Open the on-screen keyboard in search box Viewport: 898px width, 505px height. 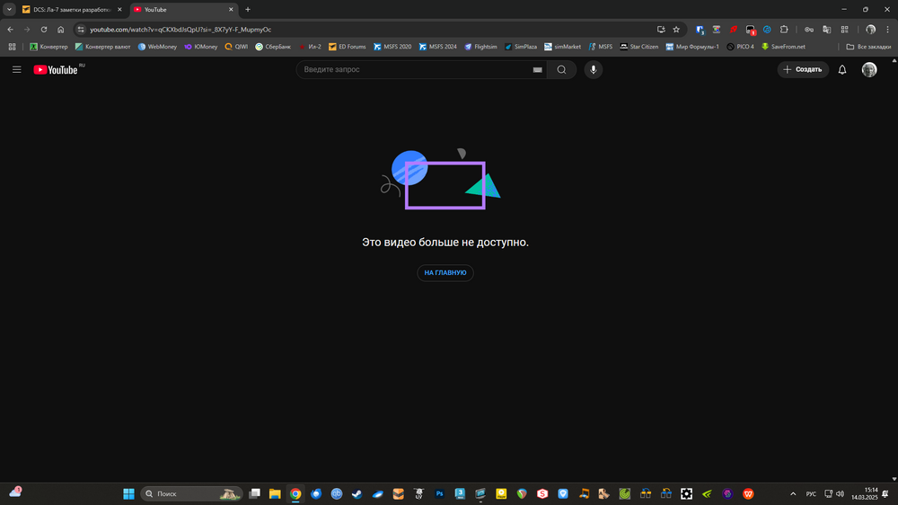tap(537, 70)
